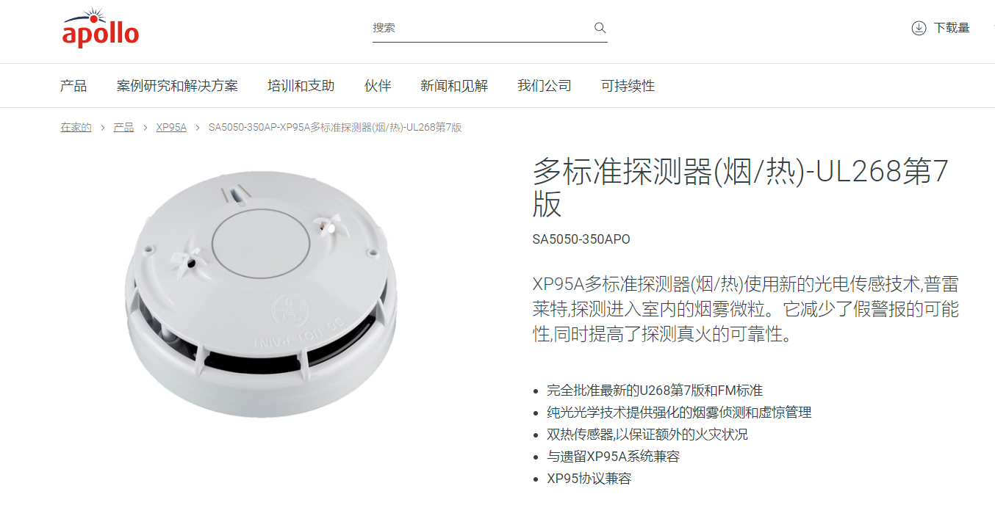
Task: Click the smoke detector product image
Action: click(x=260, y=294)
